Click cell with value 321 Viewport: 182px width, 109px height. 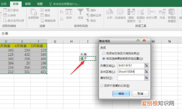click(x=22, y=72)
